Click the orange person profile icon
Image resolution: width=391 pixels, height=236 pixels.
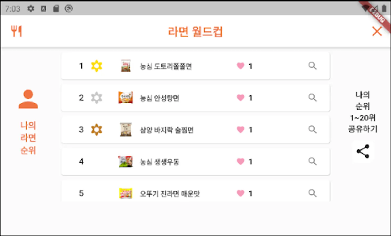[28, 99]
